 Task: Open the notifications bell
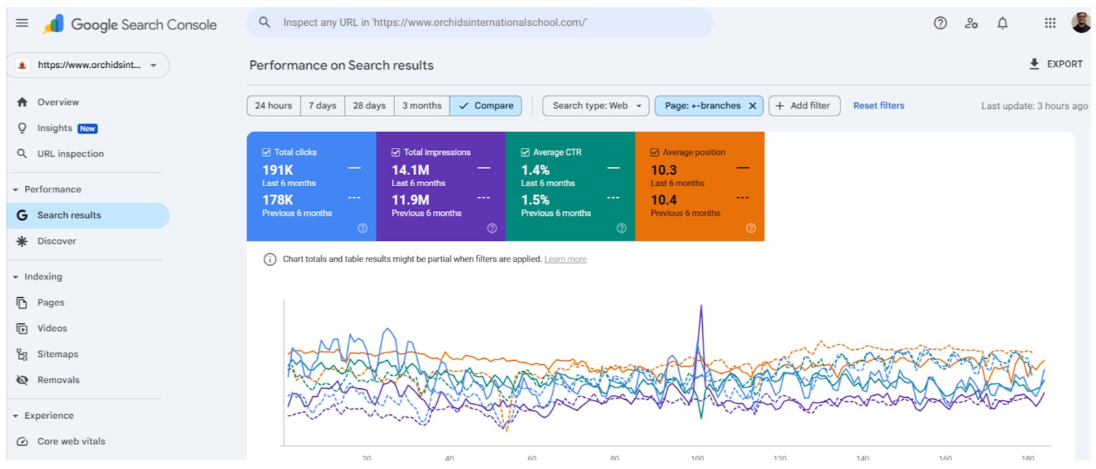click(1002, 23)
